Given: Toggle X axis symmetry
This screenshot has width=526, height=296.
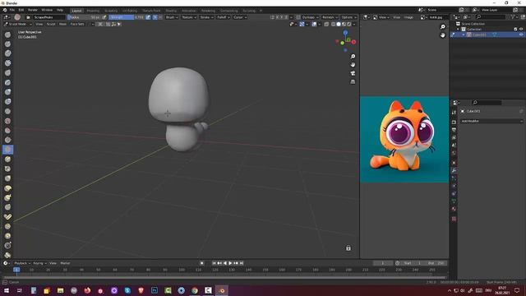Looking at the screenshot, I should coord(277,17).
